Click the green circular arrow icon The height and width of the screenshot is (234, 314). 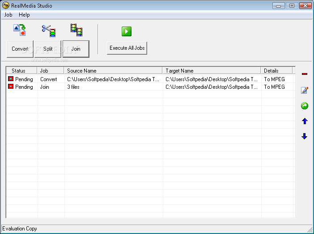click(x=305, y=106)
